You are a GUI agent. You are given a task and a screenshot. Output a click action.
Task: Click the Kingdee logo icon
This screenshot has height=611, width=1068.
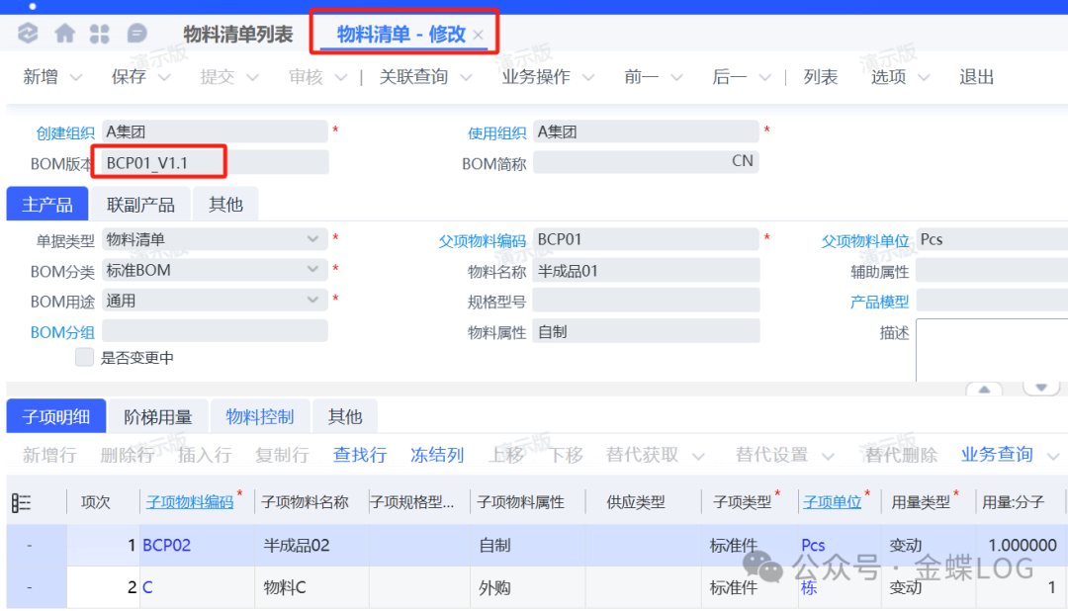tap(28, 35)
